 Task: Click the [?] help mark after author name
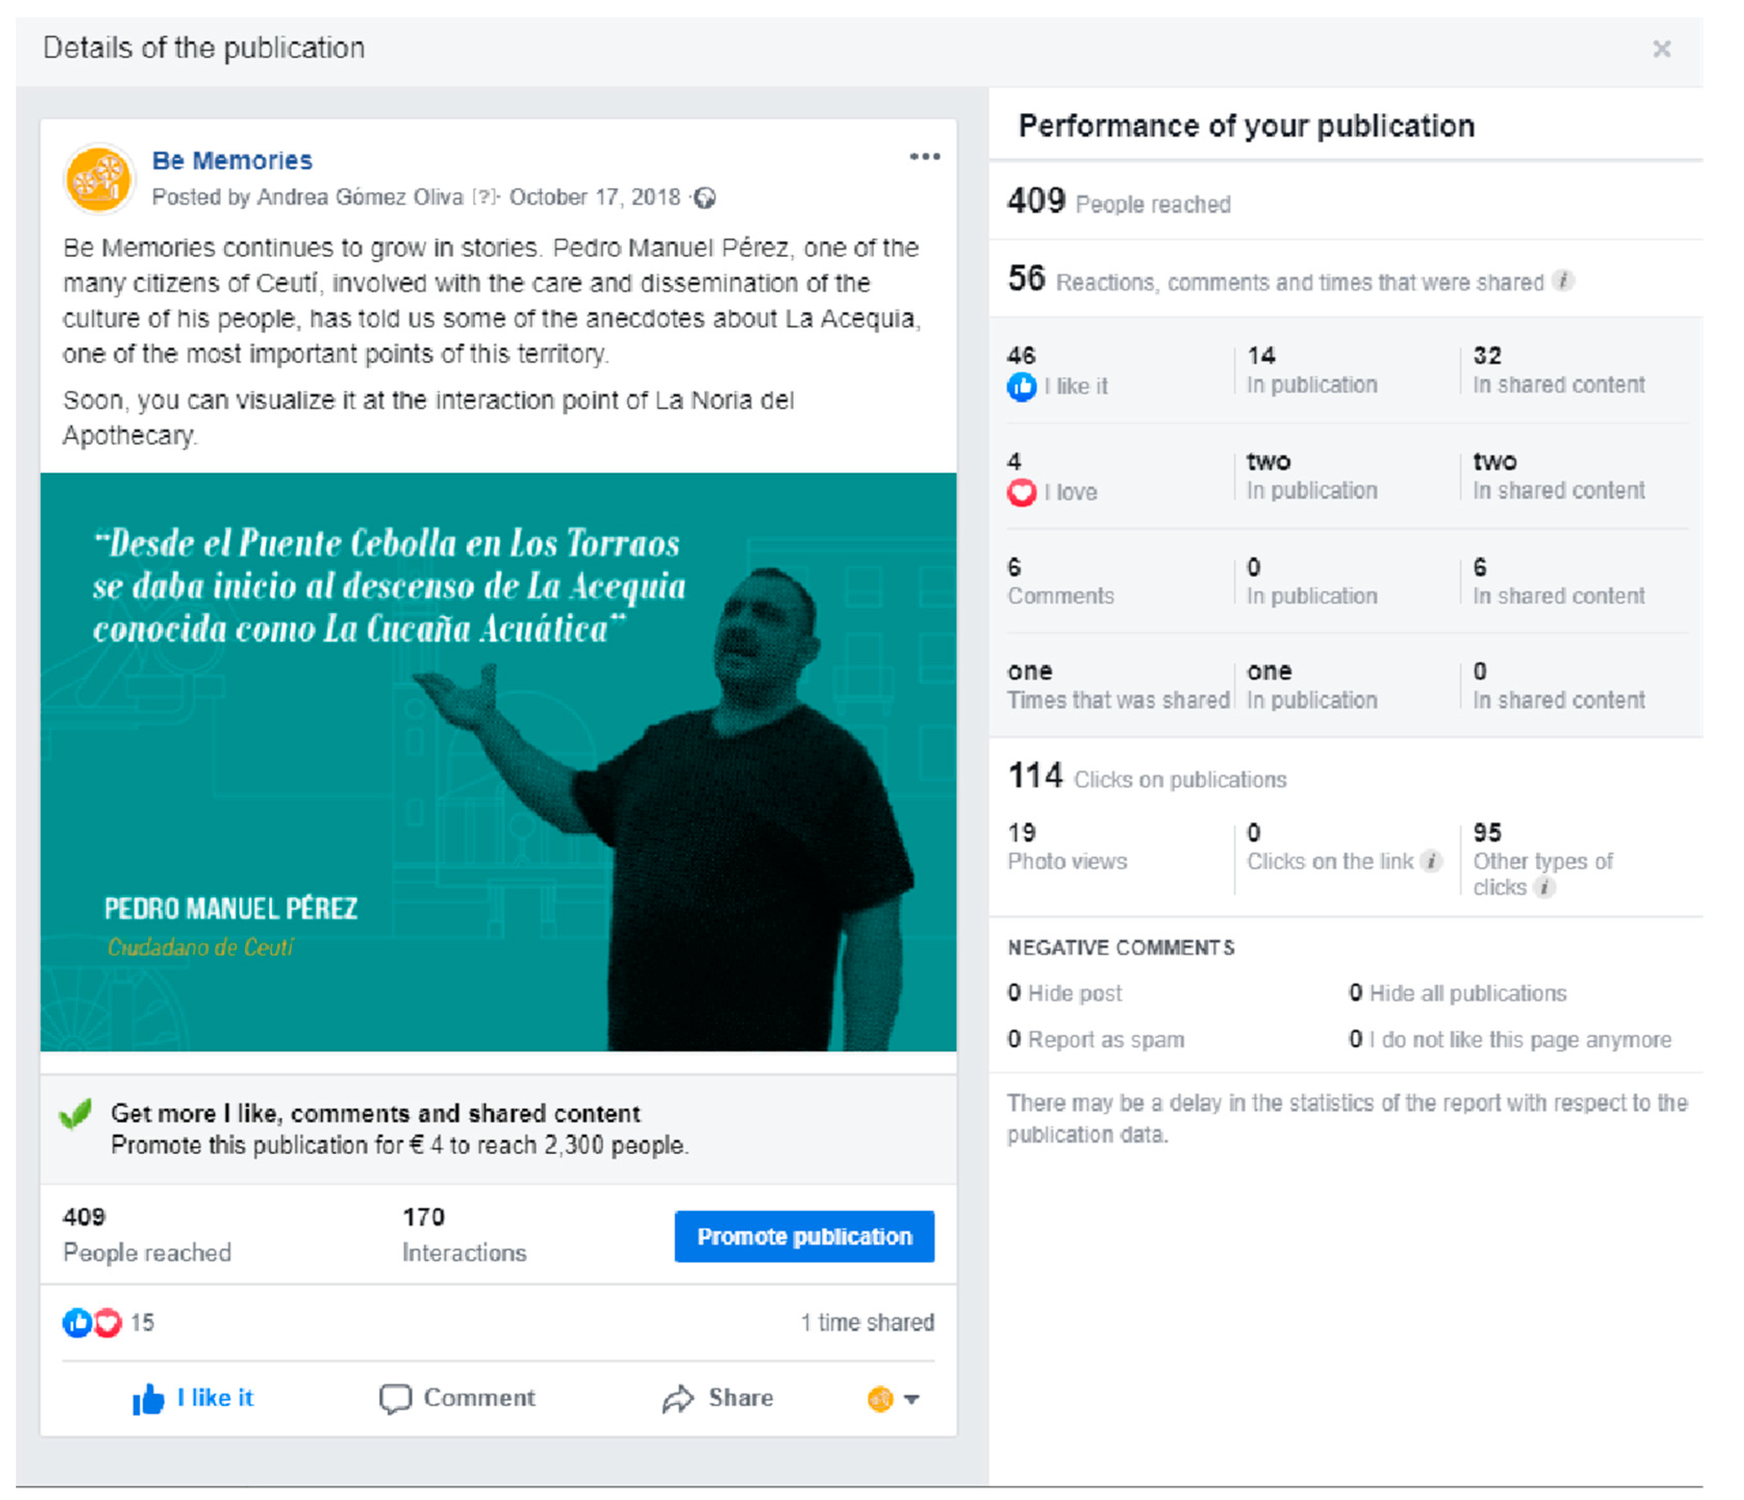point(485,198)
